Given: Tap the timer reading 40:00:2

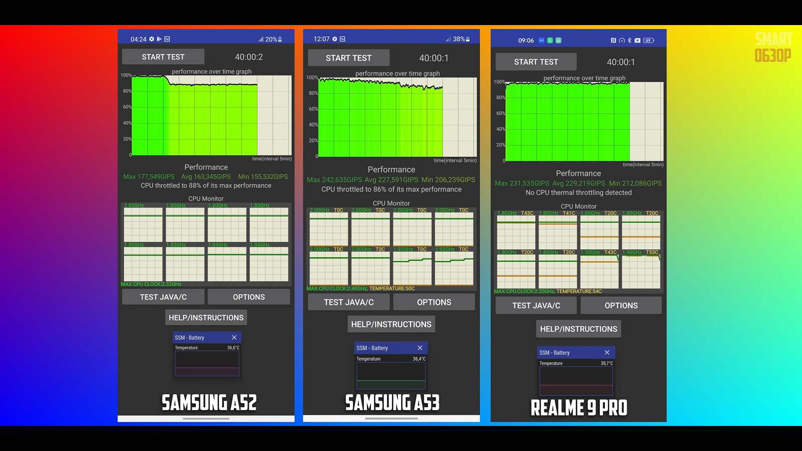Looking at the screenshot, I should [249, 57].
